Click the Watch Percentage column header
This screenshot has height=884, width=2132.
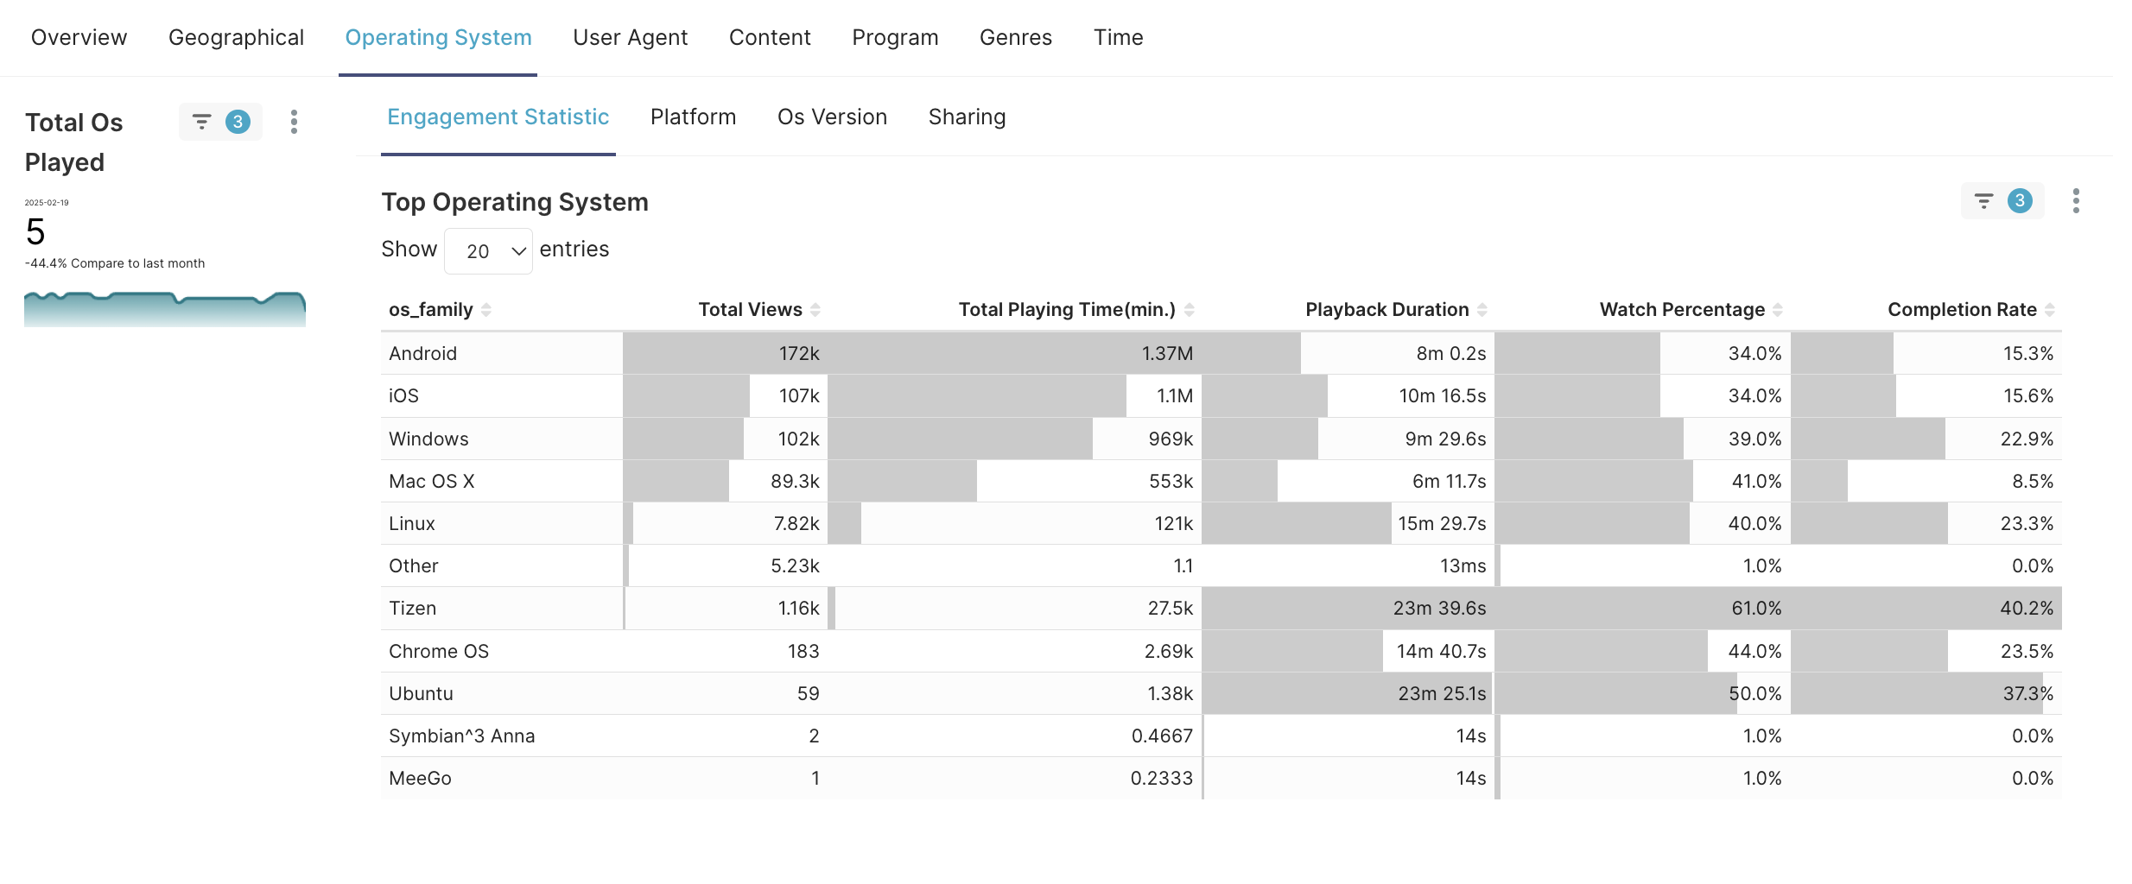(1682, 310)
